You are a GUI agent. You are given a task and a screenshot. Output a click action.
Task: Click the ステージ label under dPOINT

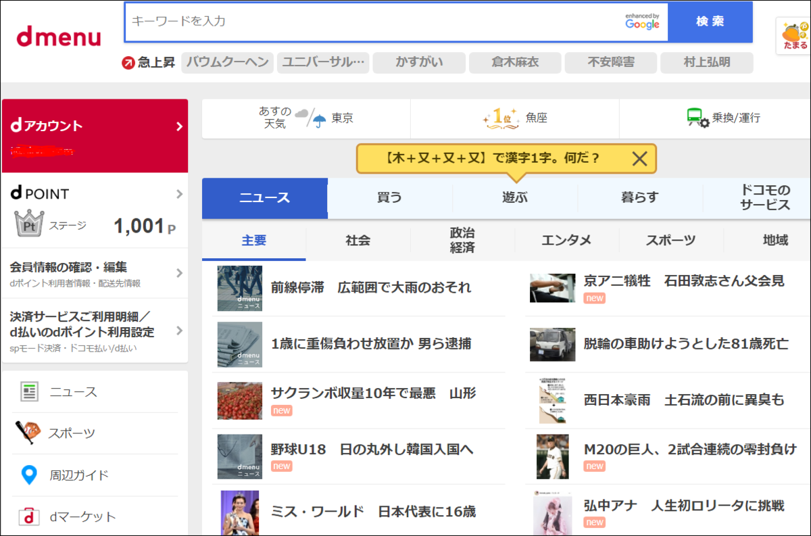(x=68, y=226)
